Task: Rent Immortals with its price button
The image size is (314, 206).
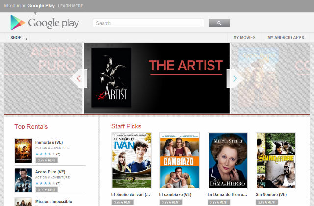Action: [47, 160]
